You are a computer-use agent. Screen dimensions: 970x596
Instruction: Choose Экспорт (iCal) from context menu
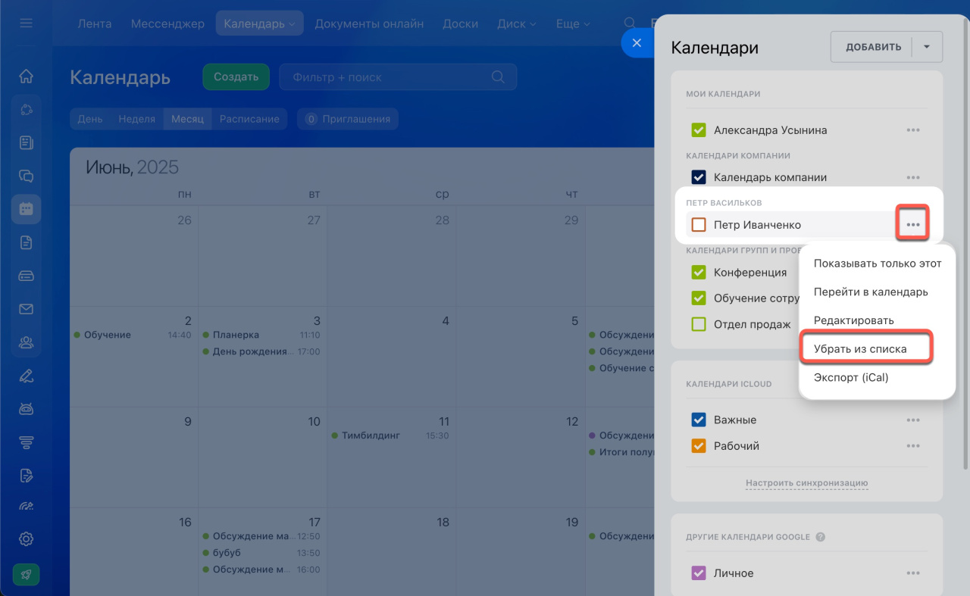tap(851, 377)
